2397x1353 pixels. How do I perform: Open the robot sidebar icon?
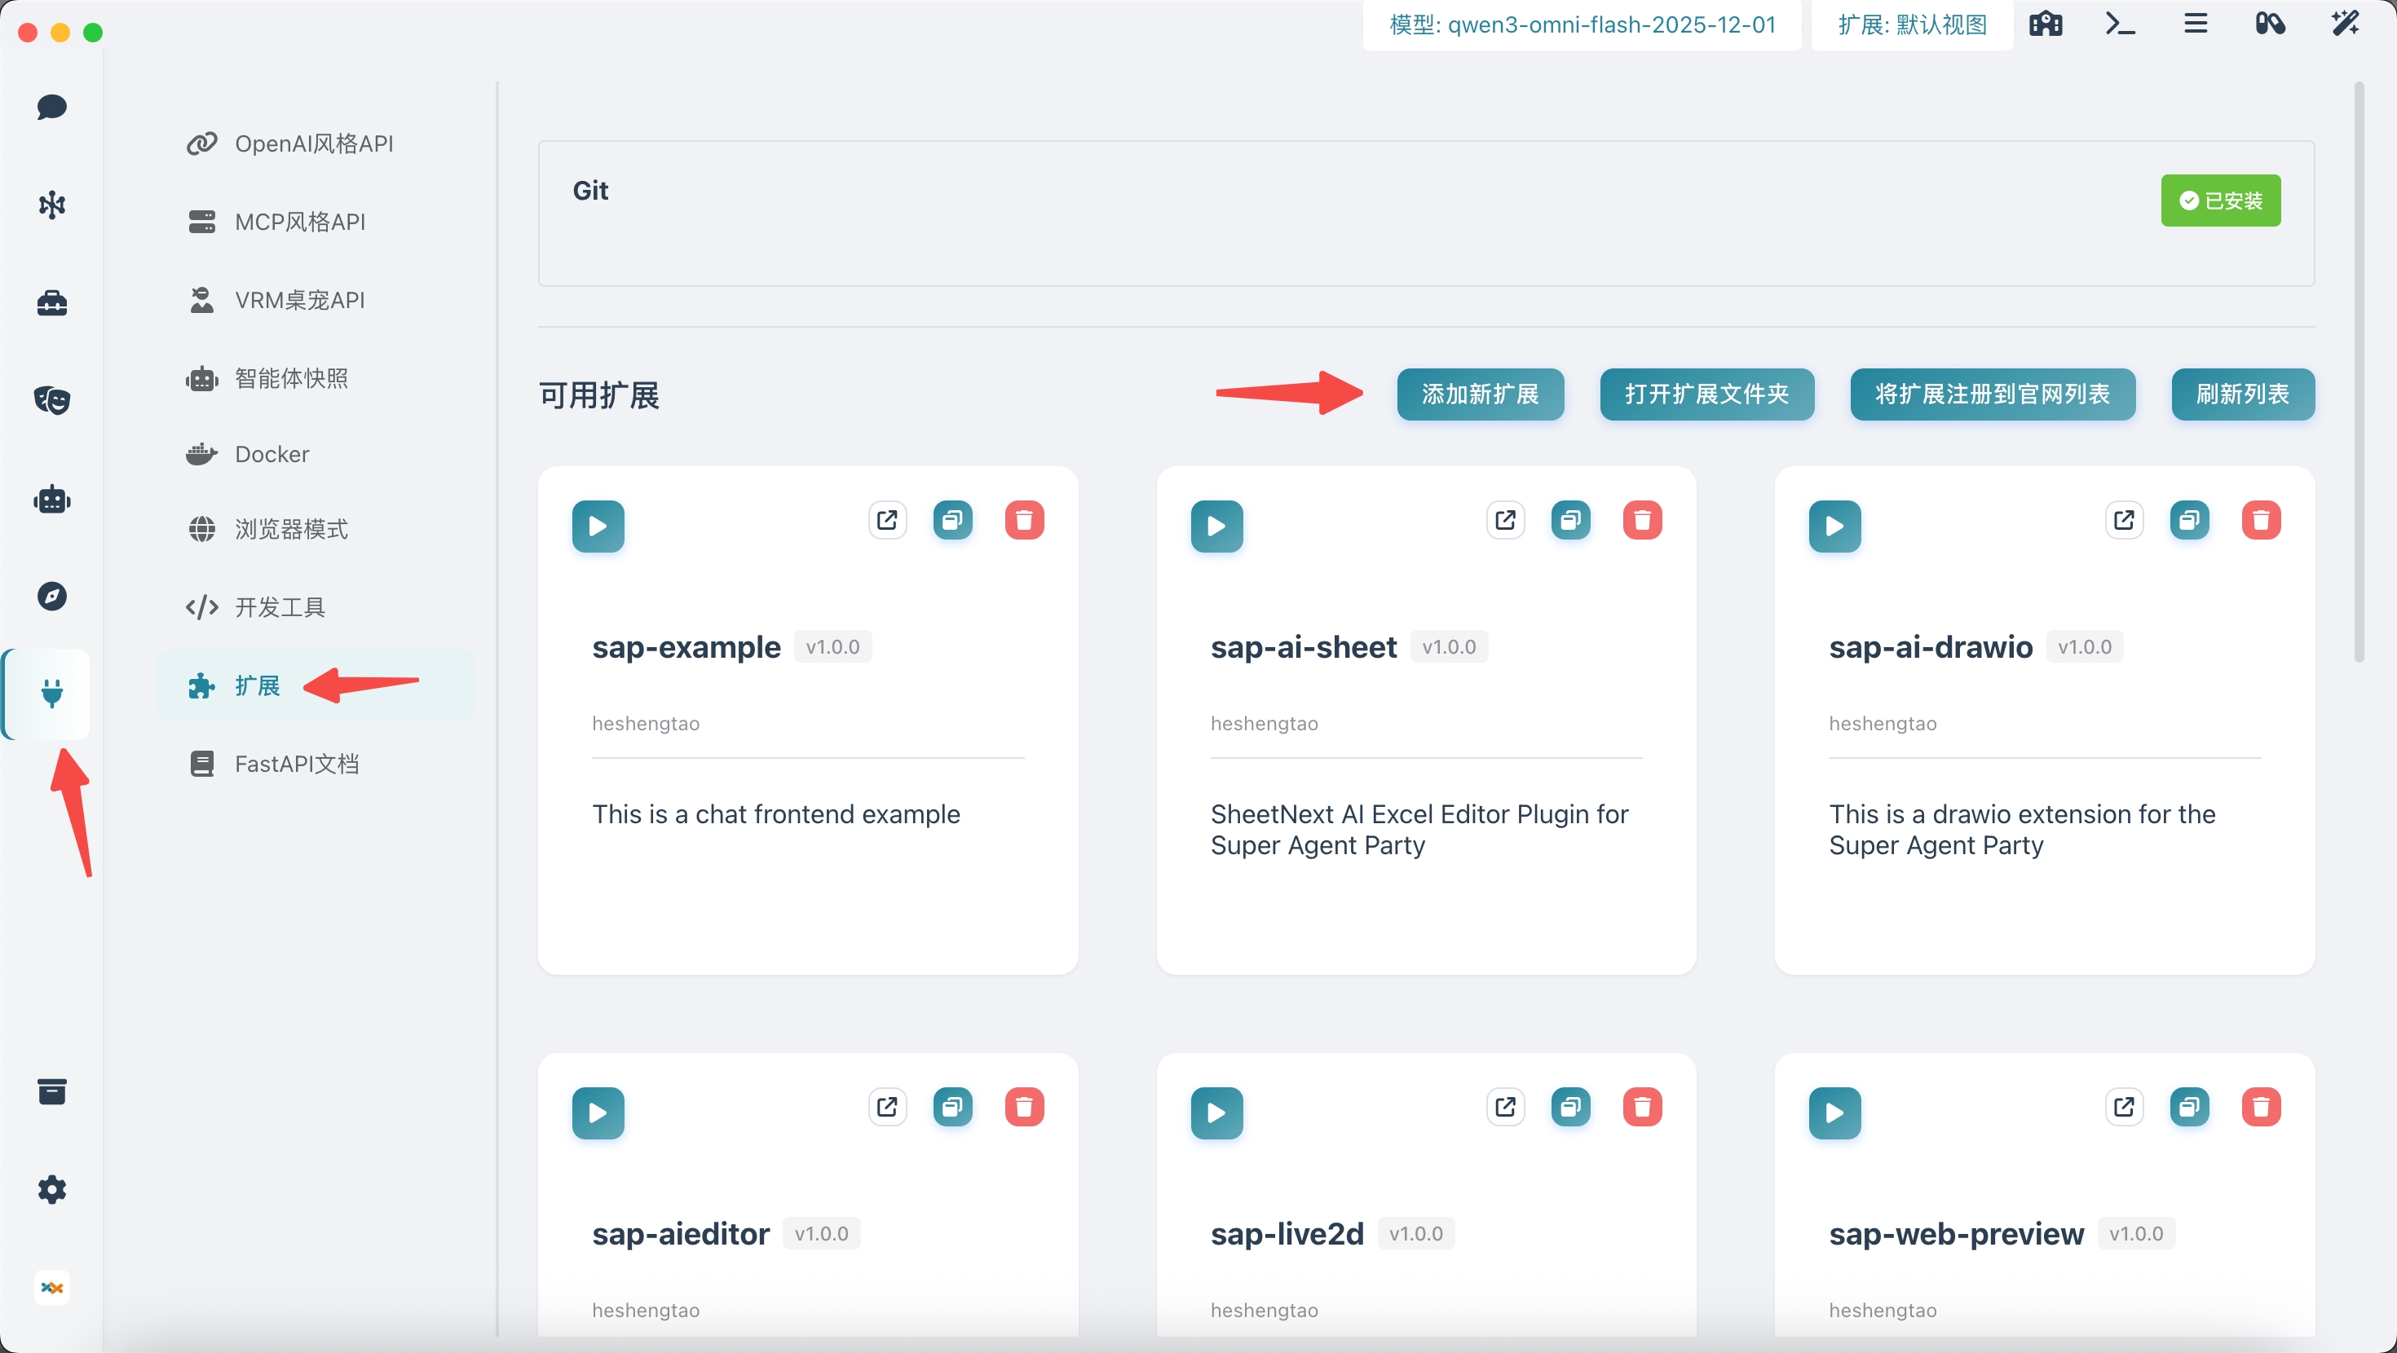tap(52, 500)
